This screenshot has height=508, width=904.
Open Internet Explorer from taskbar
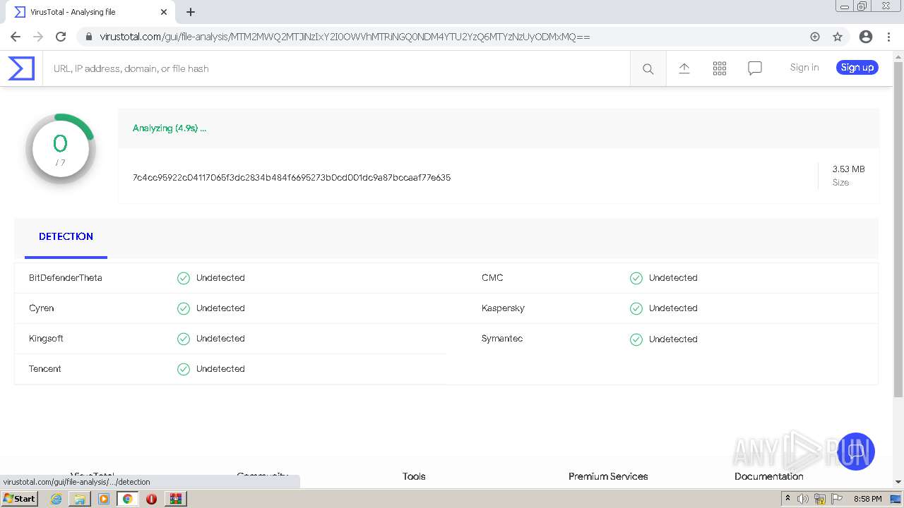coord(56,499)
